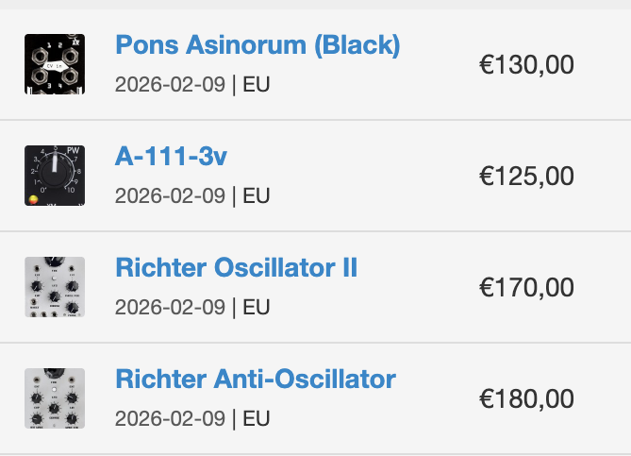
Task: Open the Richter Oscillator II thumbnail
Action: click(55, 287)
